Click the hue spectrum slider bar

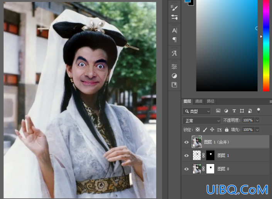click(x=266, y=45)
